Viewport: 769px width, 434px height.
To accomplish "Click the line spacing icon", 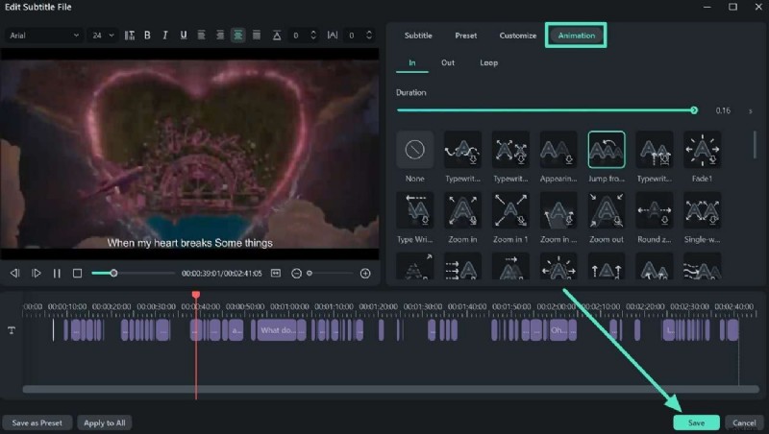I will click(x=130, y=36).
